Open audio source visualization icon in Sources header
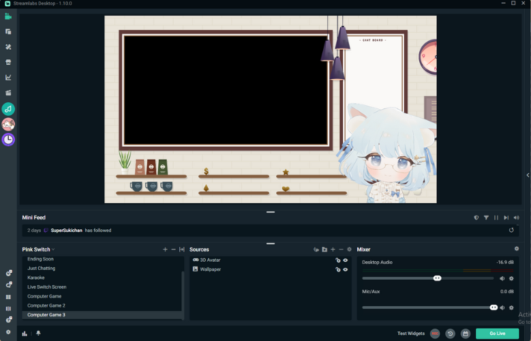The height and width of the screenshot is (341, 531). coord(316,250)
